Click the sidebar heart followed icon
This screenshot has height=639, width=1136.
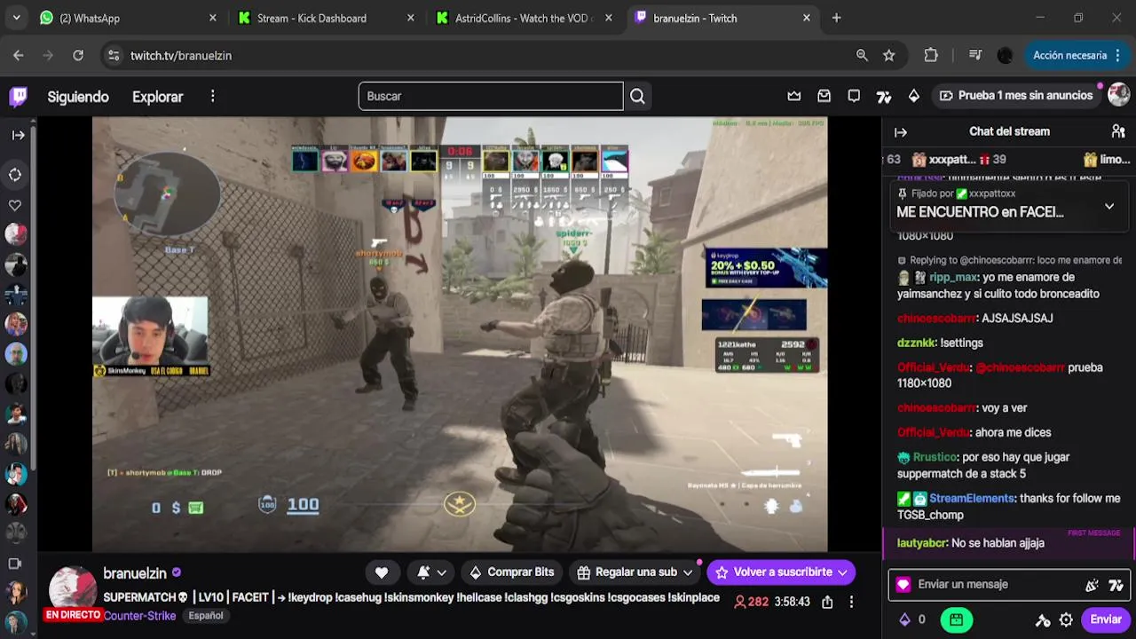click(15, 205)
